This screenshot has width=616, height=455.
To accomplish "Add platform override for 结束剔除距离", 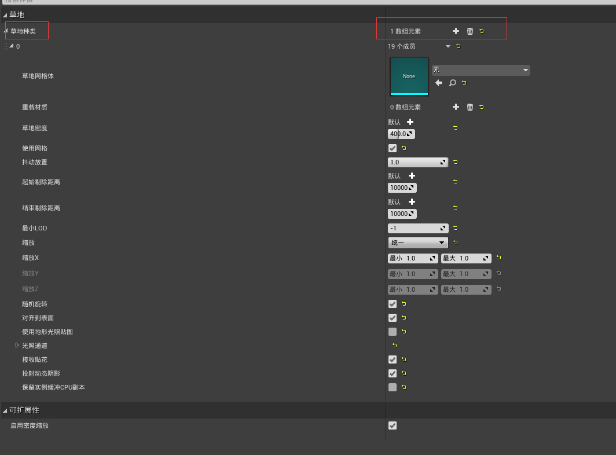I will (x=412, y=201).
